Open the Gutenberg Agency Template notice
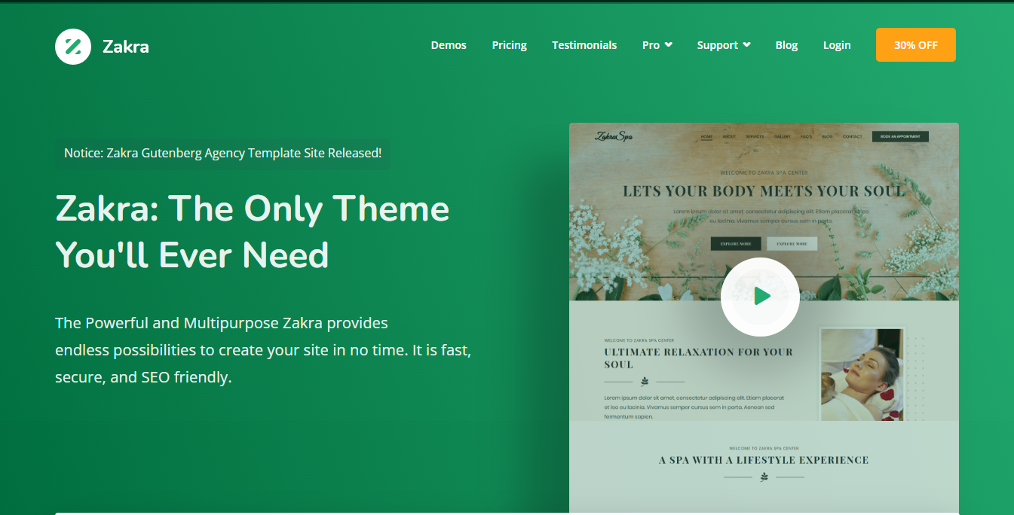 point(222,153)
